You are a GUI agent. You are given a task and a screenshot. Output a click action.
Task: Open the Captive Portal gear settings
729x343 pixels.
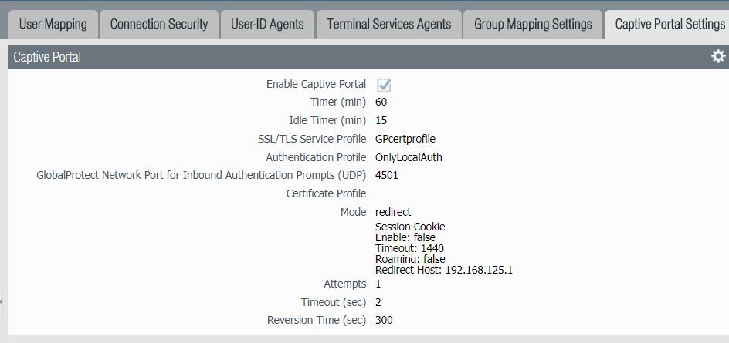click(717, 56)
